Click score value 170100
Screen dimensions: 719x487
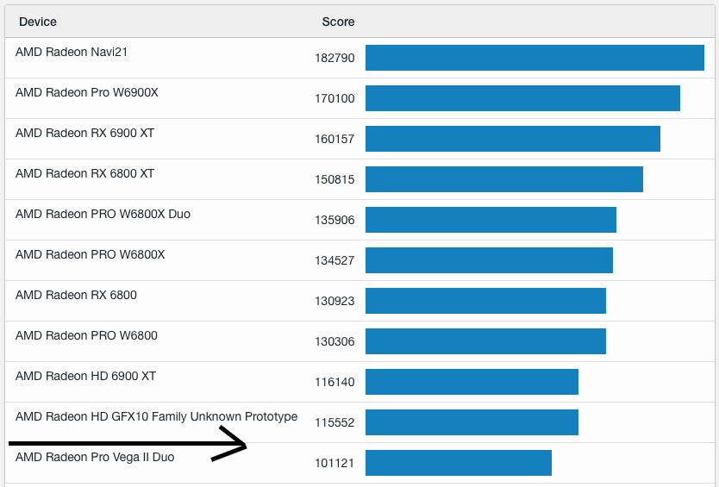click(x=334, y=98)
